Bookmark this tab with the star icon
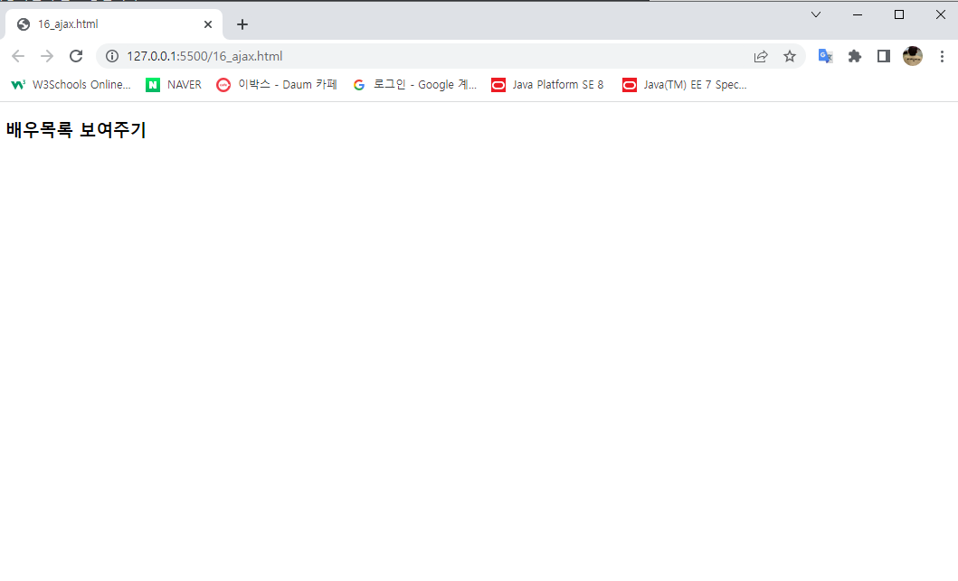 click(x=790, y=56)
